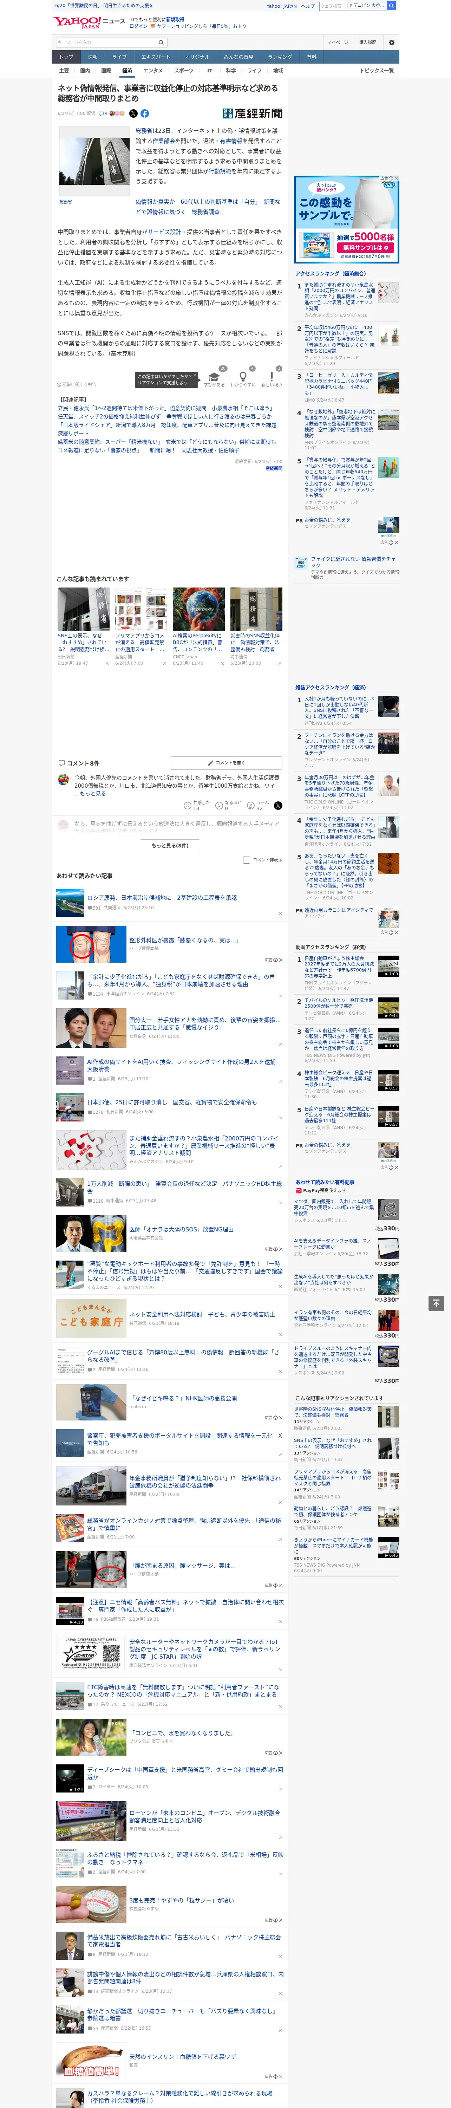
Task: Open AI検索のPerplexity article card
Action: click(198, 626)
